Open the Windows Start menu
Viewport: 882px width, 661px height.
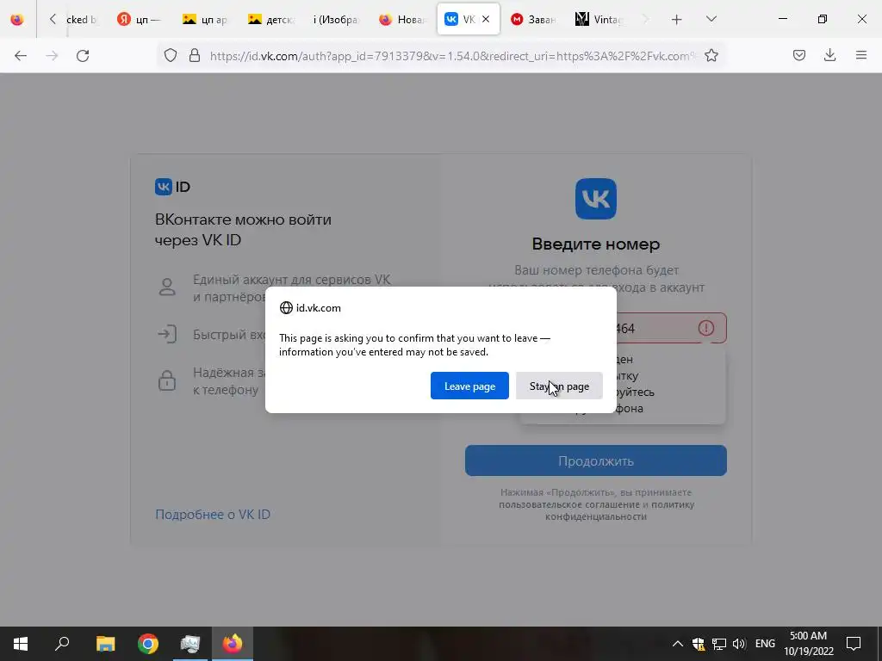pos(21,644)
